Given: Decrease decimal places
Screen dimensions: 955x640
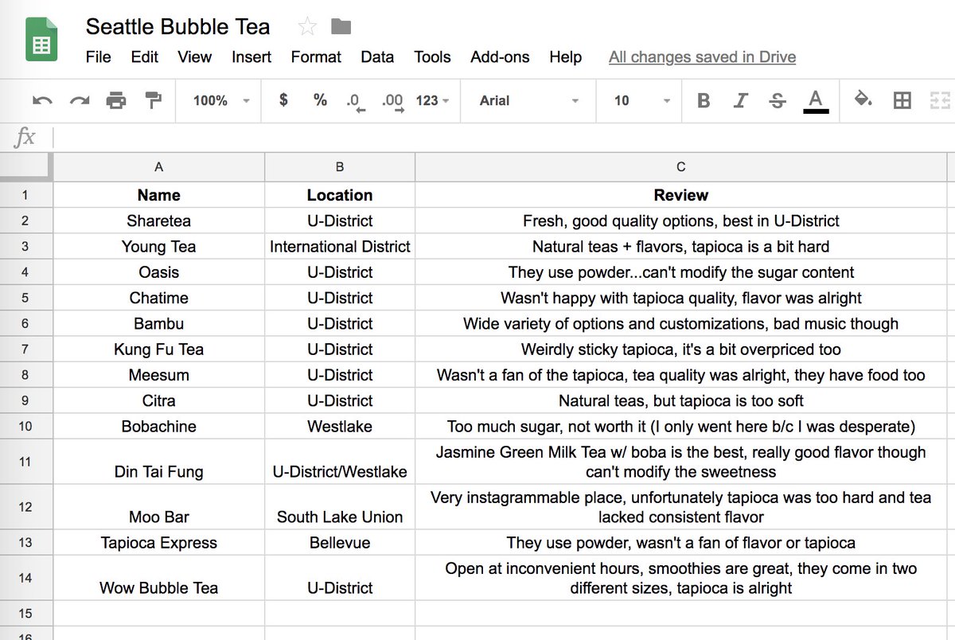Looking at the screenshot, I should click(x=355, y=101).
